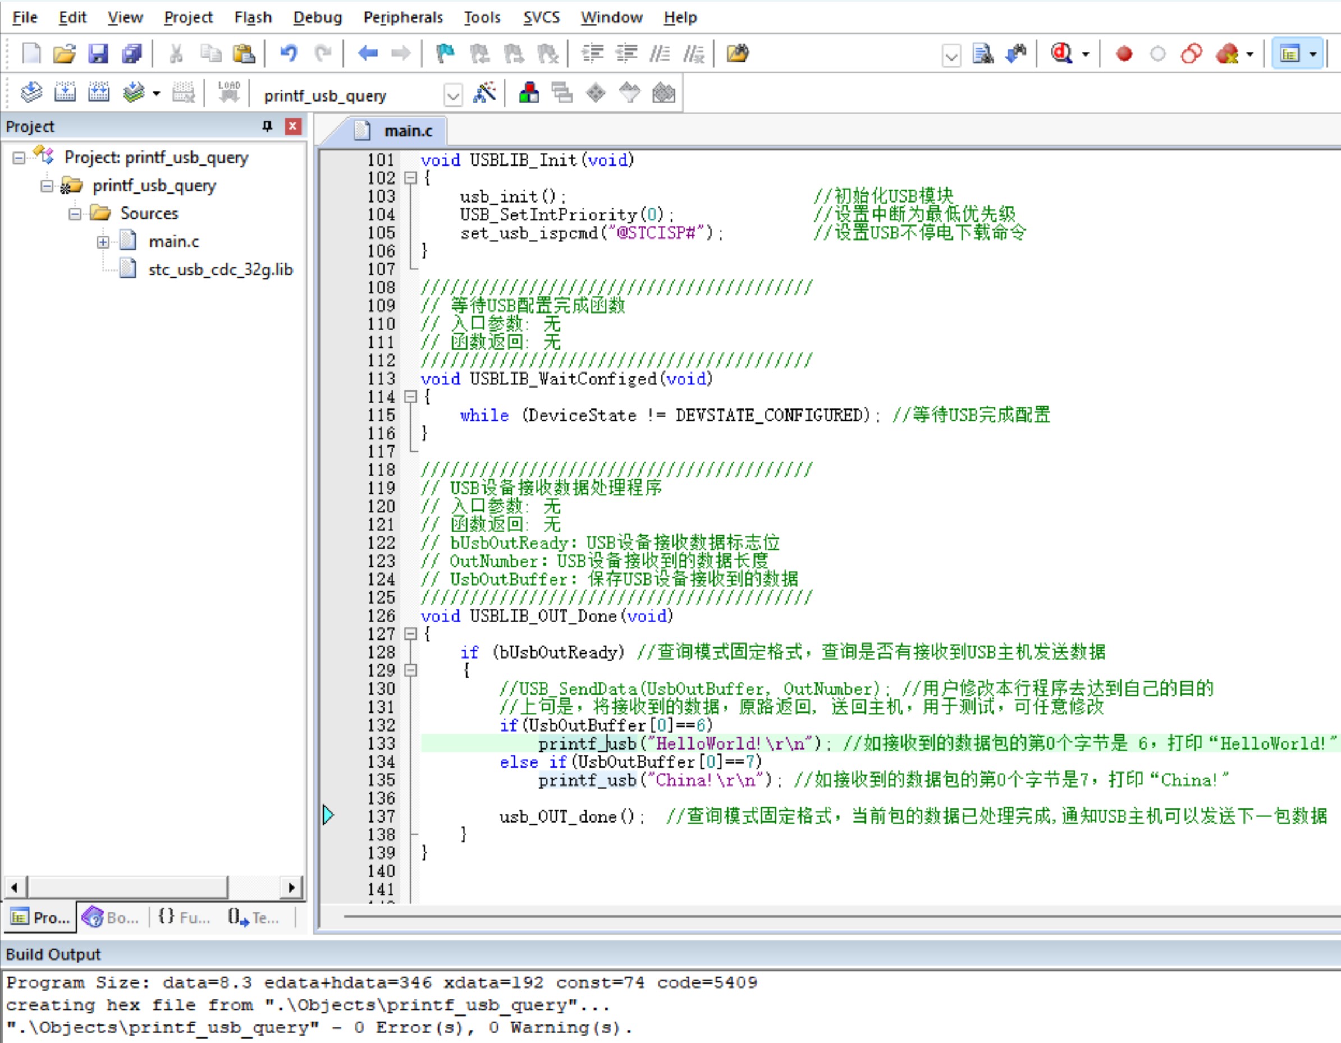
Task: Insert a bookmark with the flag icon
Action: 445,54
